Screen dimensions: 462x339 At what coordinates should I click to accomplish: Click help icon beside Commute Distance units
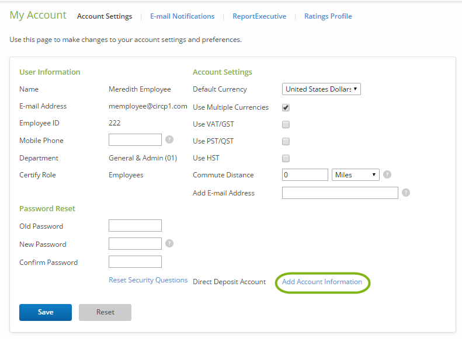(387, 174)
